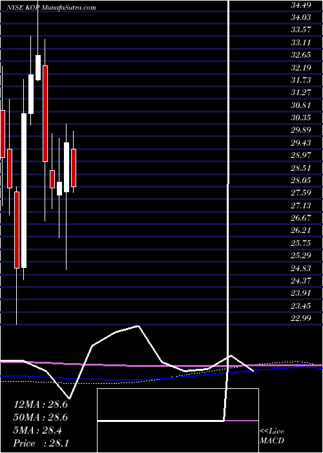The image size is (323, 453).
Task: Click the Price : 28.1 readout
Action: point(40,443)
